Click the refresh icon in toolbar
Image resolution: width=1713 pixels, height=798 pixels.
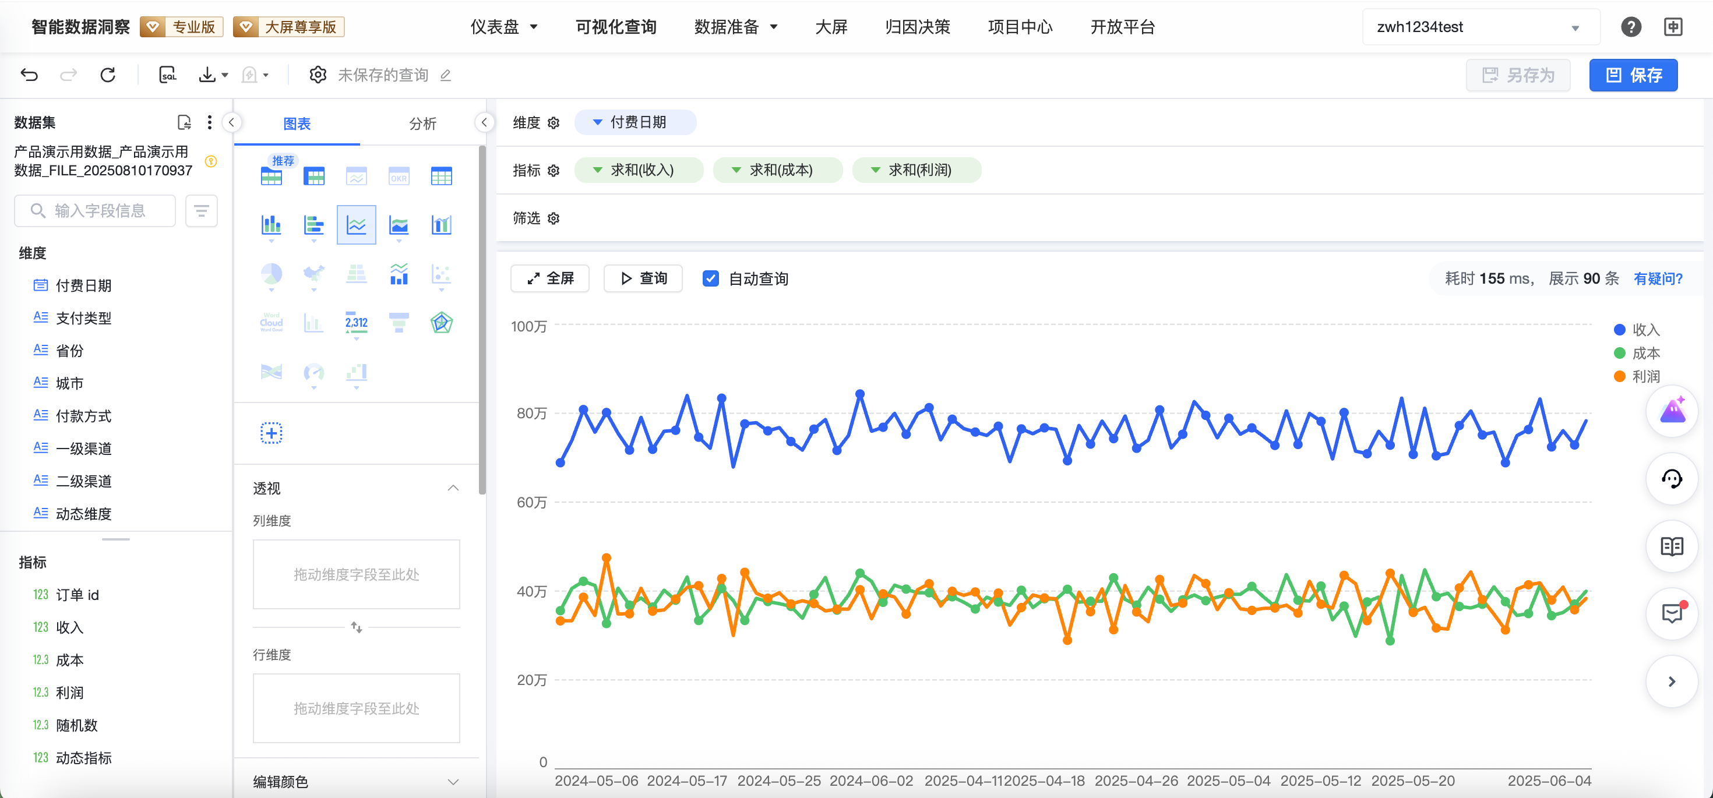pyautogui.click(x=108, y=75)
